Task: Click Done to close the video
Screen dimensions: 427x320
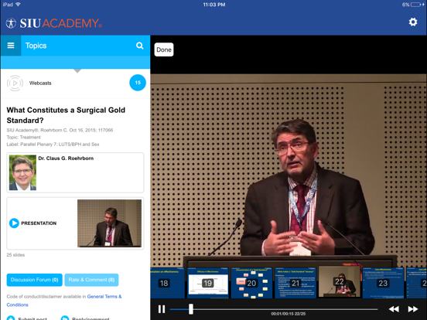Action: pyautogui.click(x=164, y=49)
